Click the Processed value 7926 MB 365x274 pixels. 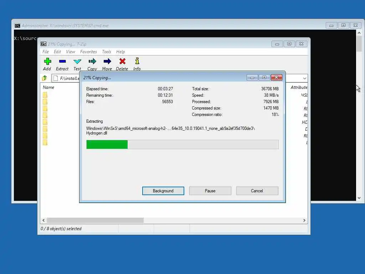click(271, 102)
